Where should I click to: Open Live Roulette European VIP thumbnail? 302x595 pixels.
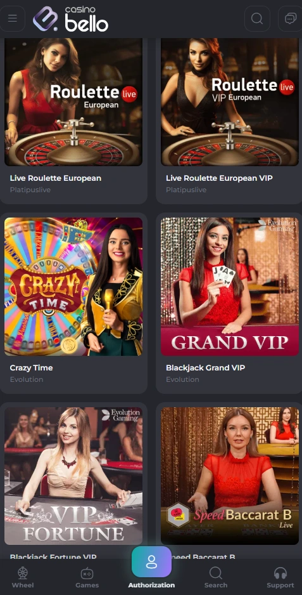click(x=230, y=101)
